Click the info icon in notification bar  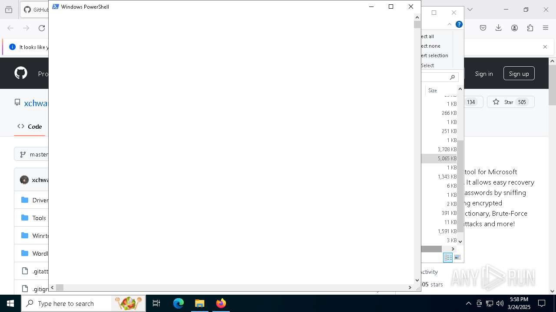pos(12,47)
